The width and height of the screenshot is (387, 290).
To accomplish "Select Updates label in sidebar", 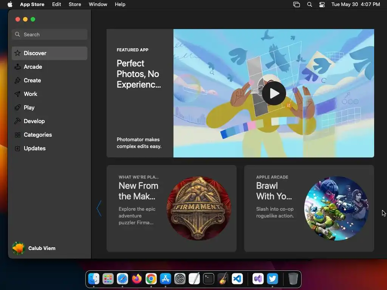I will [34, 148].
